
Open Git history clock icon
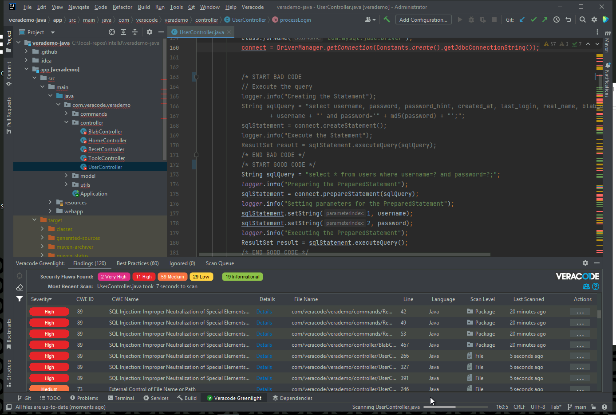(x=556, y=20)
